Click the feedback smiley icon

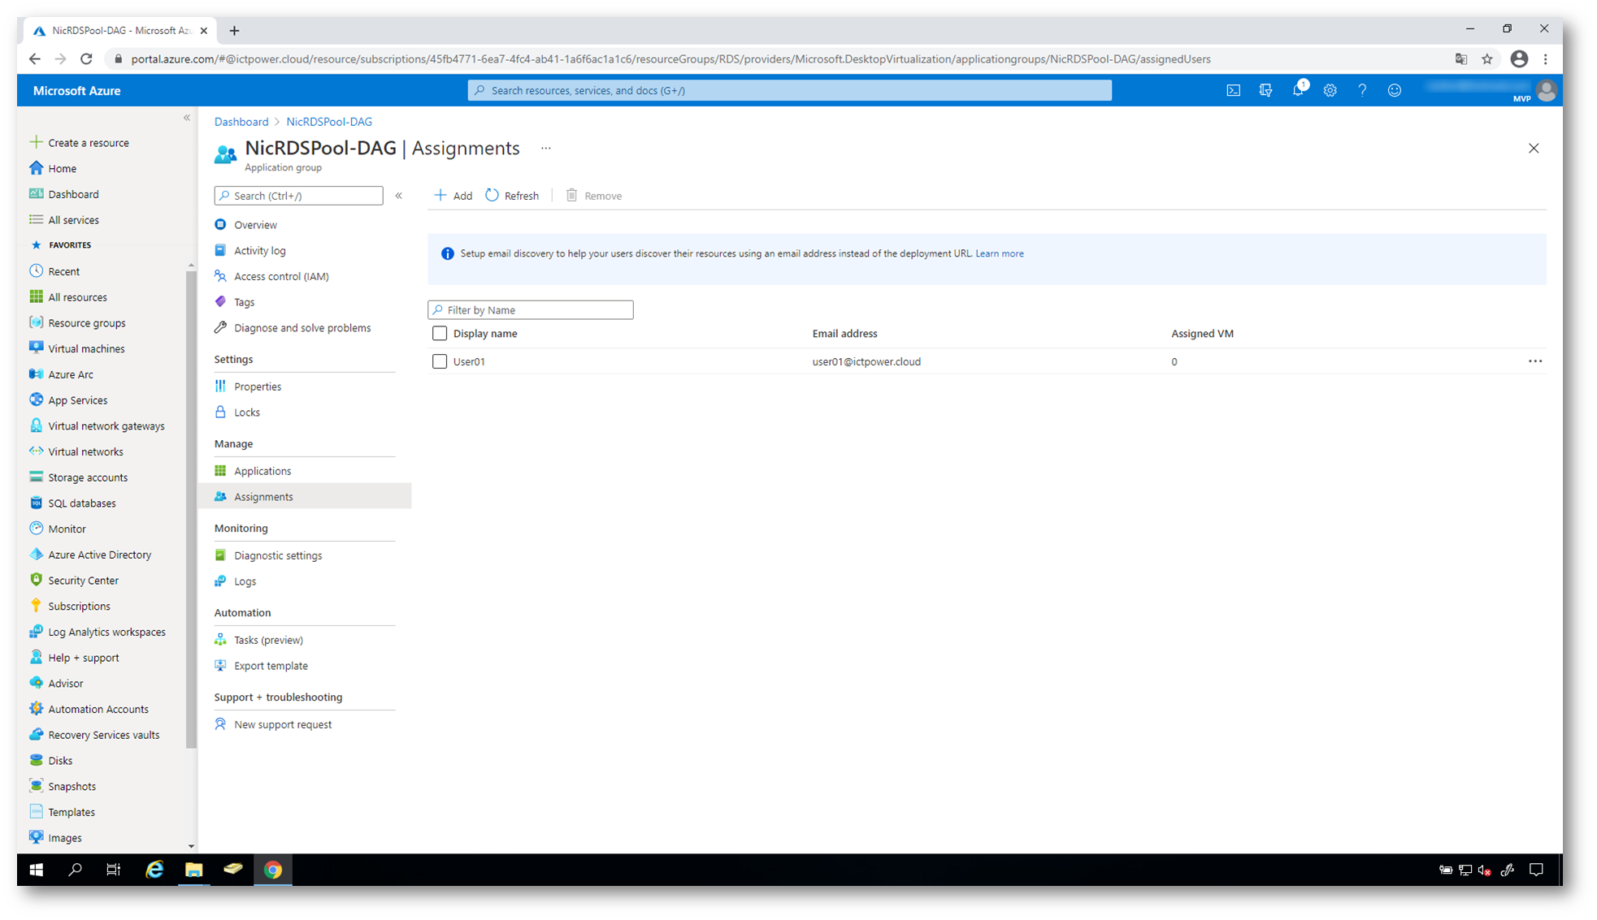[x=1395, y=90]
